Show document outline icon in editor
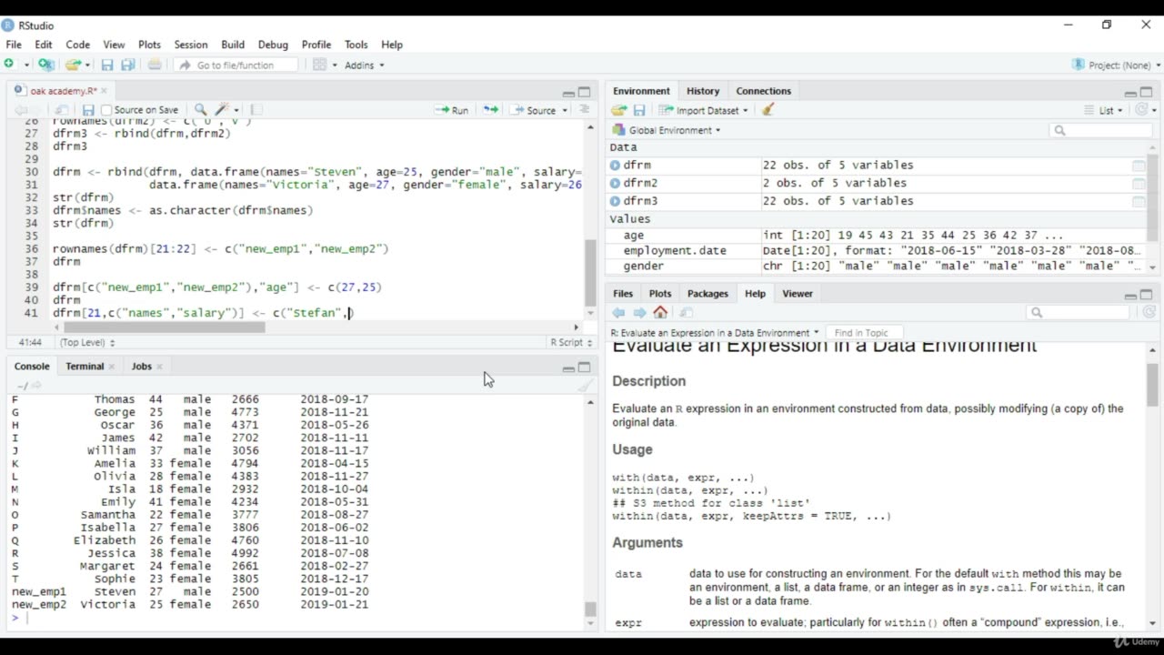 click(584, 110)
